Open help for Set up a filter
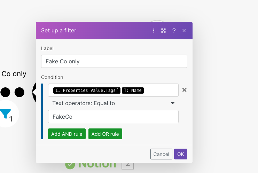This screenshot has height=173, width=258. tap(174, 31)
